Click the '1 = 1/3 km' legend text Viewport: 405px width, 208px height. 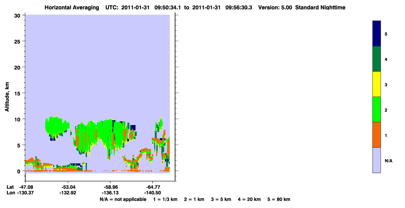[165, 199]
